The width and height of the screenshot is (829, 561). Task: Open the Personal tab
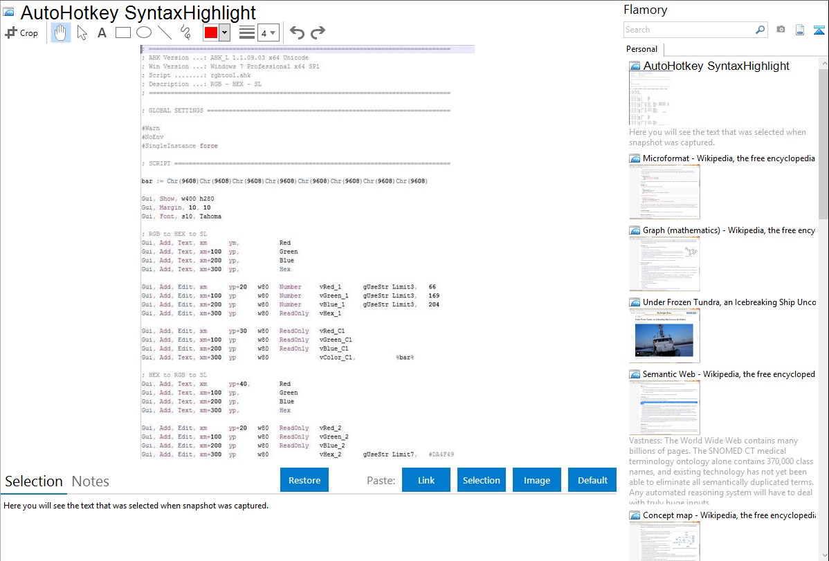pyautogui.click(x=642, y=48)
